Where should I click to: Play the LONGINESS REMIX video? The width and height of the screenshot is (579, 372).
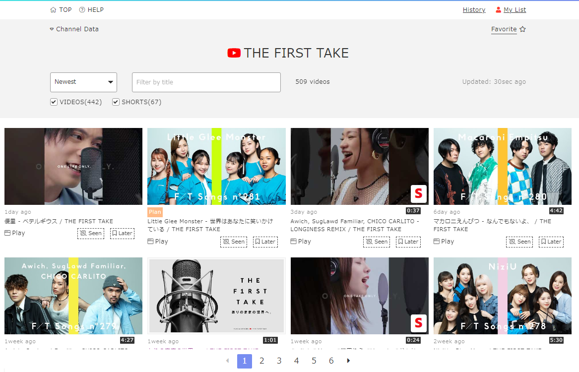pyautogui.click(x=301, y=242)
